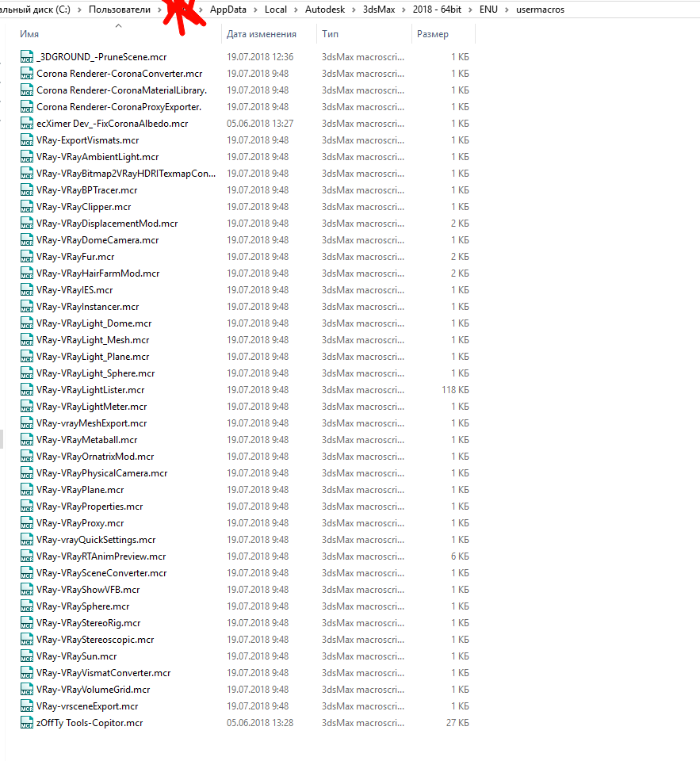The height and width of the screenshot is (761, 700).
Task: Select file VRay-VRayLight_Plane.mcr
Action: [93, 357]
